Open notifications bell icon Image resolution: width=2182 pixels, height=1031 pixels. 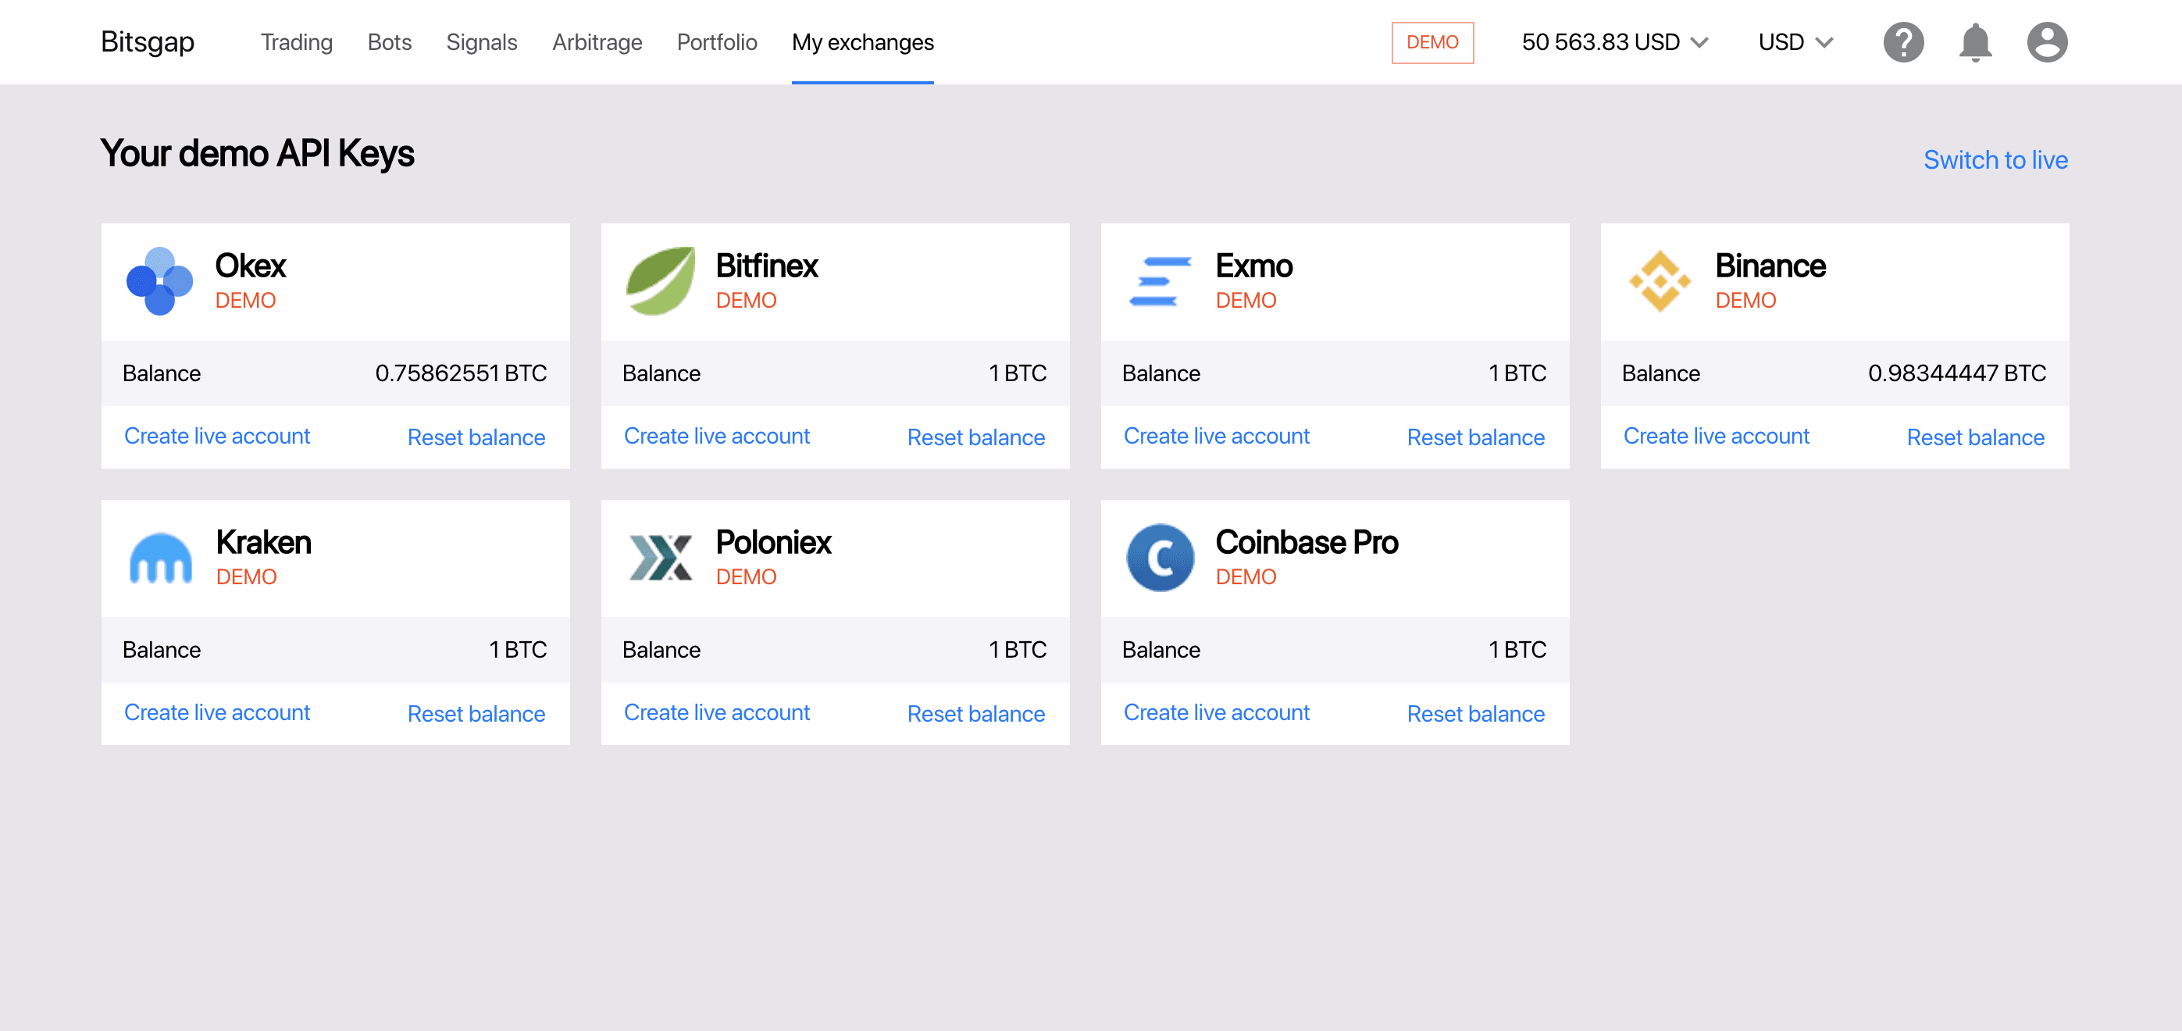click(x=1975, y=41)
